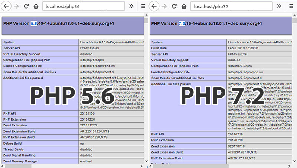Reload the localhost/php72 page
This screenshot has height=168, width=297.
pos(174,6)
